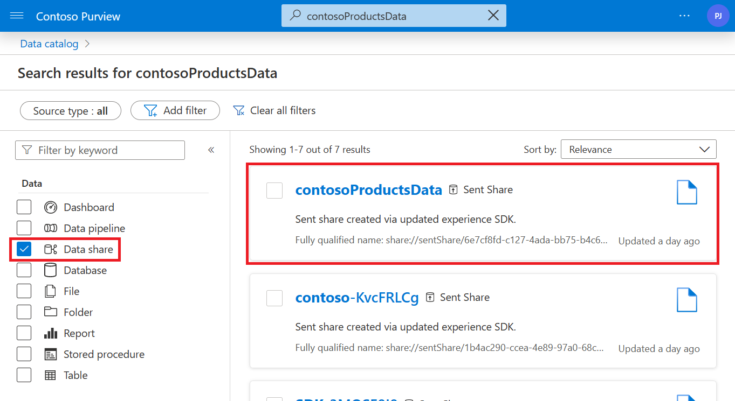Click the contosoProductsData document icon
Image resolution: width=735 pixels, height=401 pixels.
686,192
